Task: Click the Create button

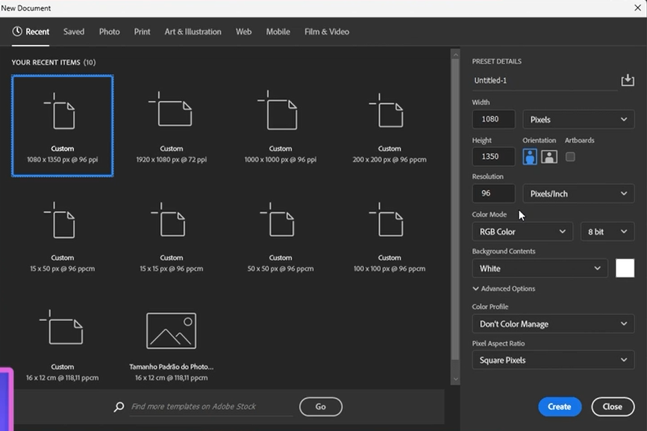Action: tap(560, 407)
